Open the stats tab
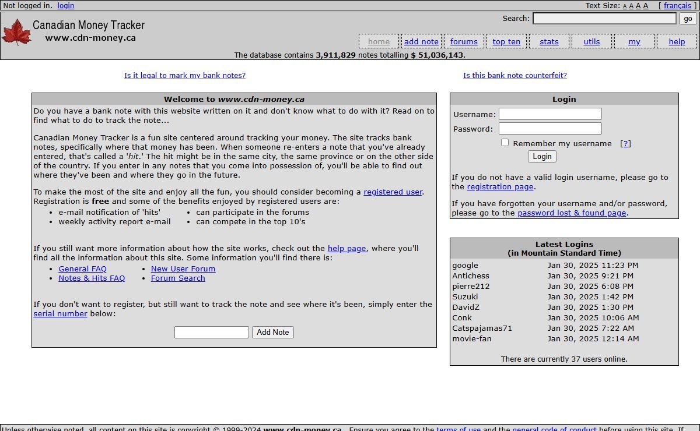Viewport: 700px width, 431px height. coord(549,41)
